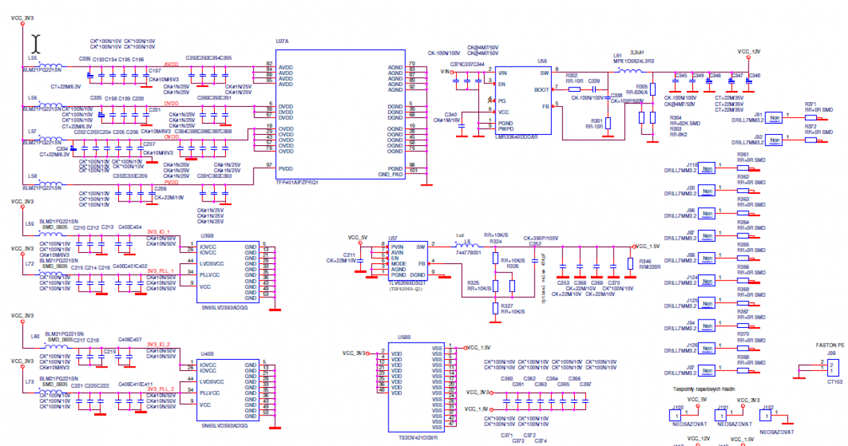The image size is (848, 446).
Task: Click the red 3V3_IO_2 net label
Action: tap(159, 344)
